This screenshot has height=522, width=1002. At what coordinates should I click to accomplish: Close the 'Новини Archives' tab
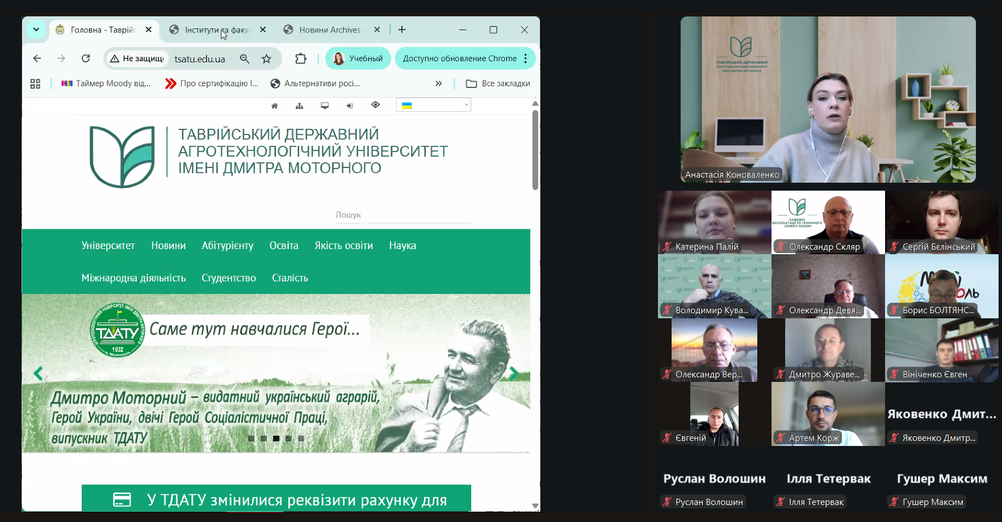[x=377, y=30]
